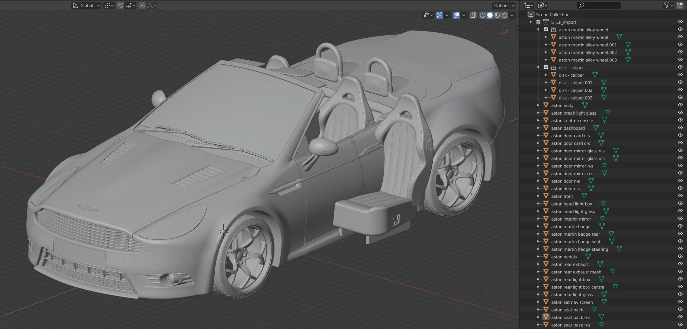Toggle X-ray mode in the viewport

[x=473, y=15]
